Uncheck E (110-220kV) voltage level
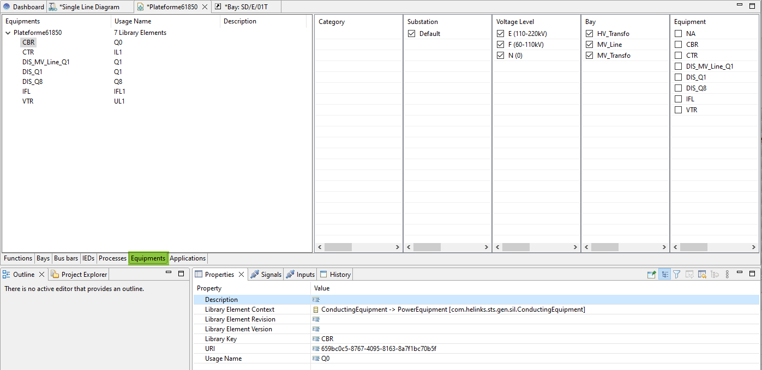The width and height of the screenshot is (762, 370). pyautogui.click(x=501, y=34)
